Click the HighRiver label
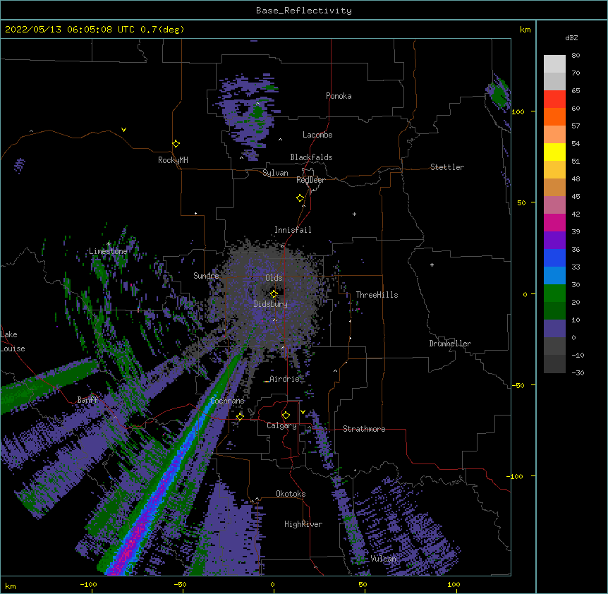Image resolution: width=608 pixels, height=594 pixels. (303, 524)
